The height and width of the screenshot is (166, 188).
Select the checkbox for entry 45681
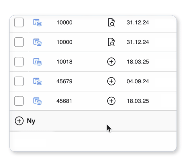click(x=19, y=101)
